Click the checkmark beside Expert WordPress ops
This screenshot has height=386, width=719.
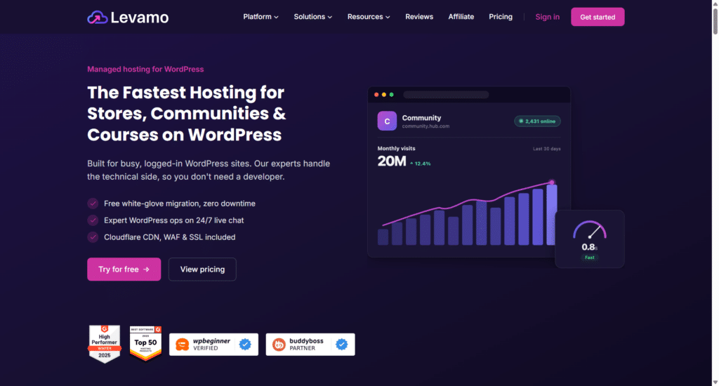pos(93,220)
